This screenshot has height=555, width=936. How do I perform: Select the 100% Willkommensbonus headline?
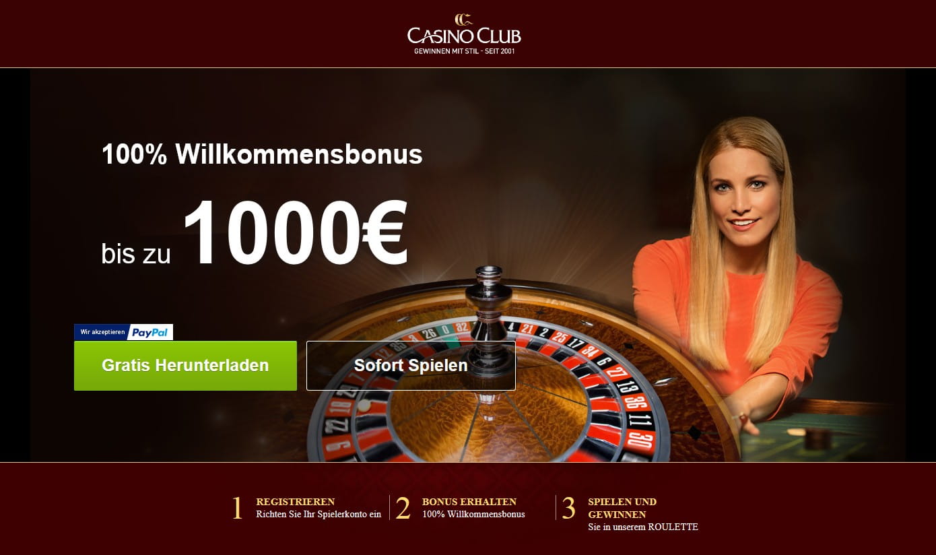pyautogui.click(x=262, y=155)
